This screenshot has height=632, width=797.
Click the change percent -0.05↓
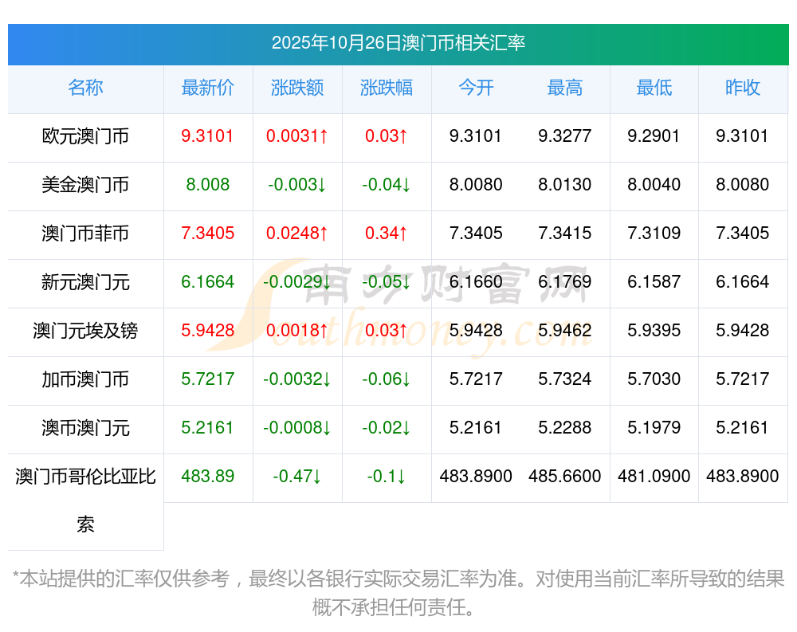pos(387,281)
